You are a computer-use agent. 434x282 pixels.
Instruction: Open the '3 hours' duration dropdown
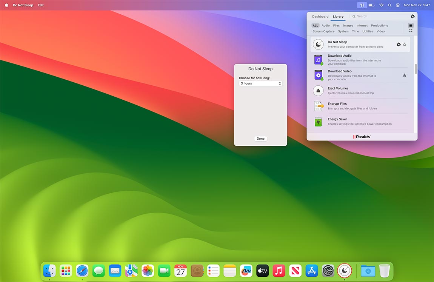pos(260,83)
